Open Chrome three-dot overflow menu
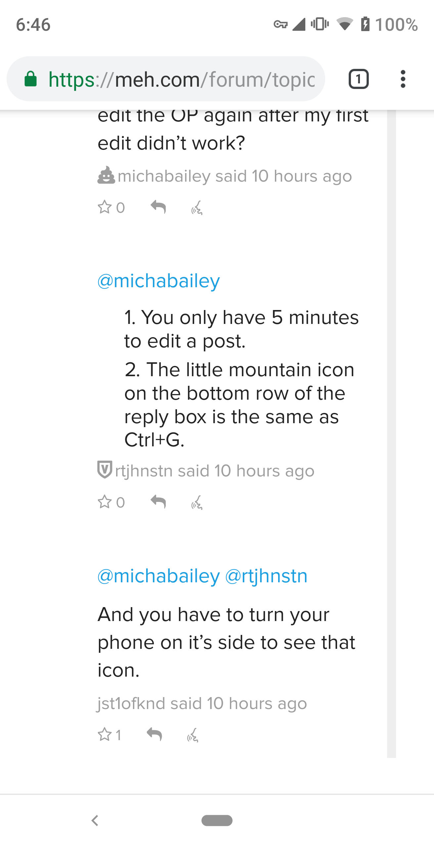 pos(403,79)
